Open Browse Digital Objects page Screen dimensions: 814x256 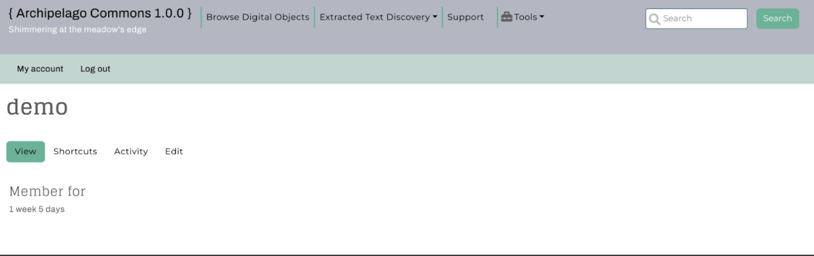click(258, 17)
